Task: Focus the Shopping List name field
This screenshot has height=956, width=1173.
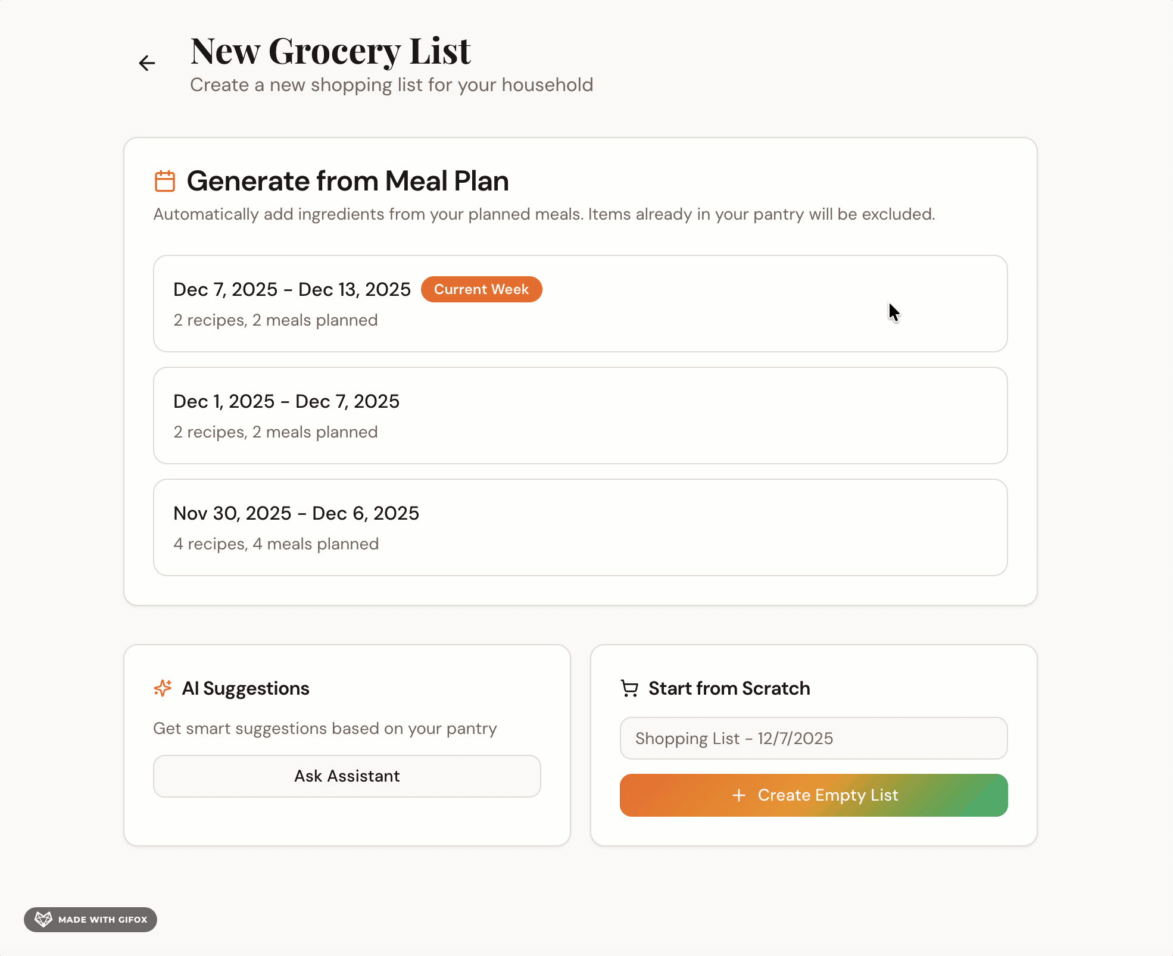Action: tap(814, 738)
